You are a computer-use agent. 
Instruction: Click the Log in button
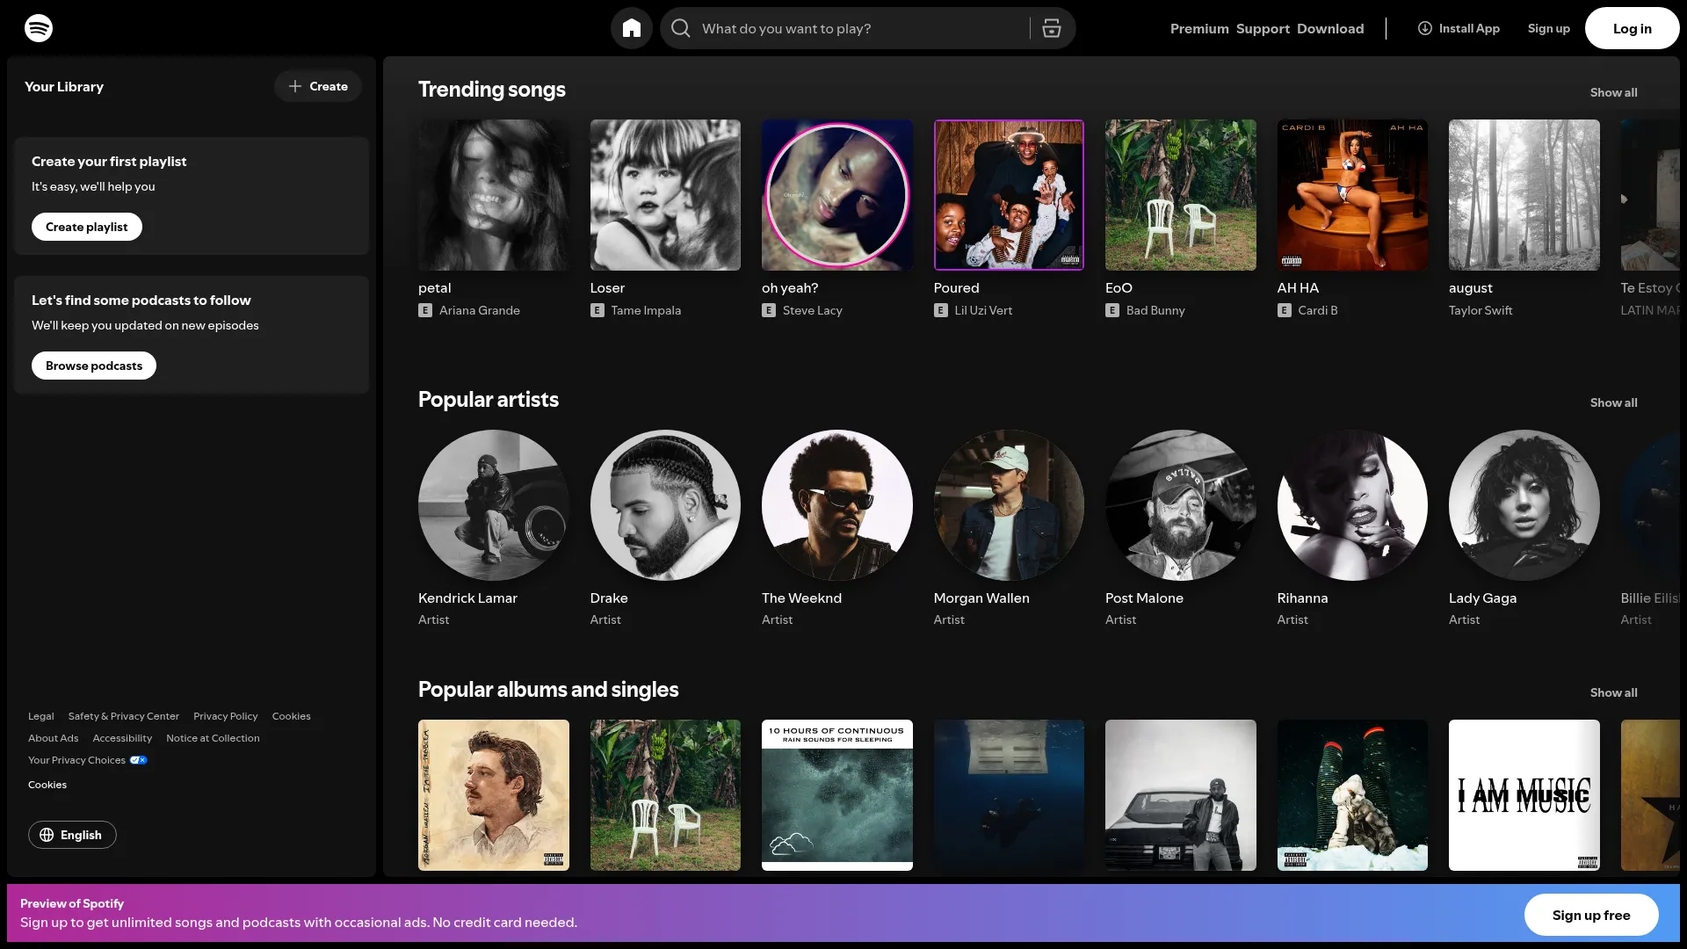pos(1632,28)
